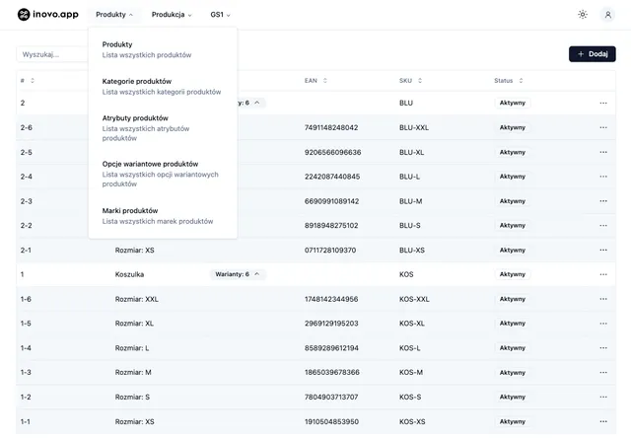Click the inovo.app logo icon
The image size is (631, 439).
point(24,15)
